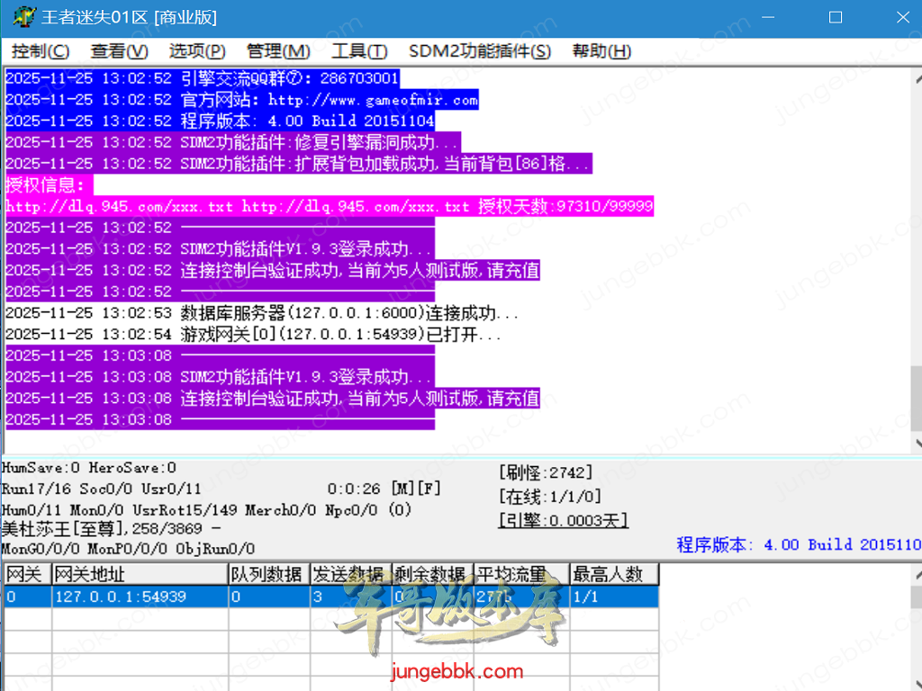The image size is (922, 691).
Task: Click the log panel scroll-down arrow
Action: [x=915, y=442]
